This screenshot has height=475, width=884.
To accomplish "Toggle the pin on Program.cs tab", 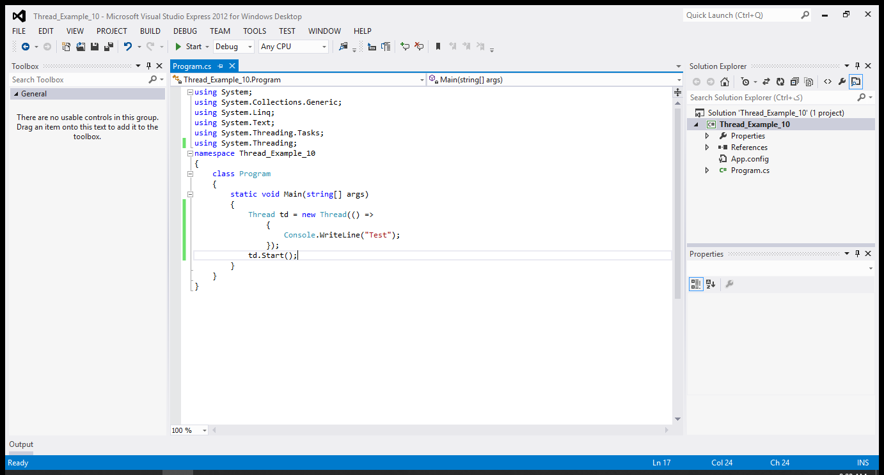I will coord(221,66).
